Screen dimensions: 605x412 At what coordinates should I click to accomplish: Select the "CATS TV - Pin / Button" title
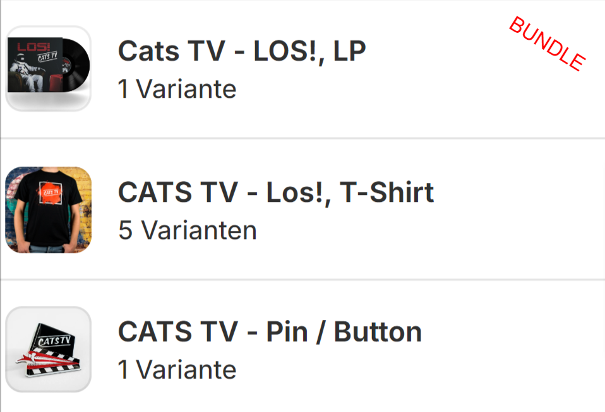[x=270, y=332]
